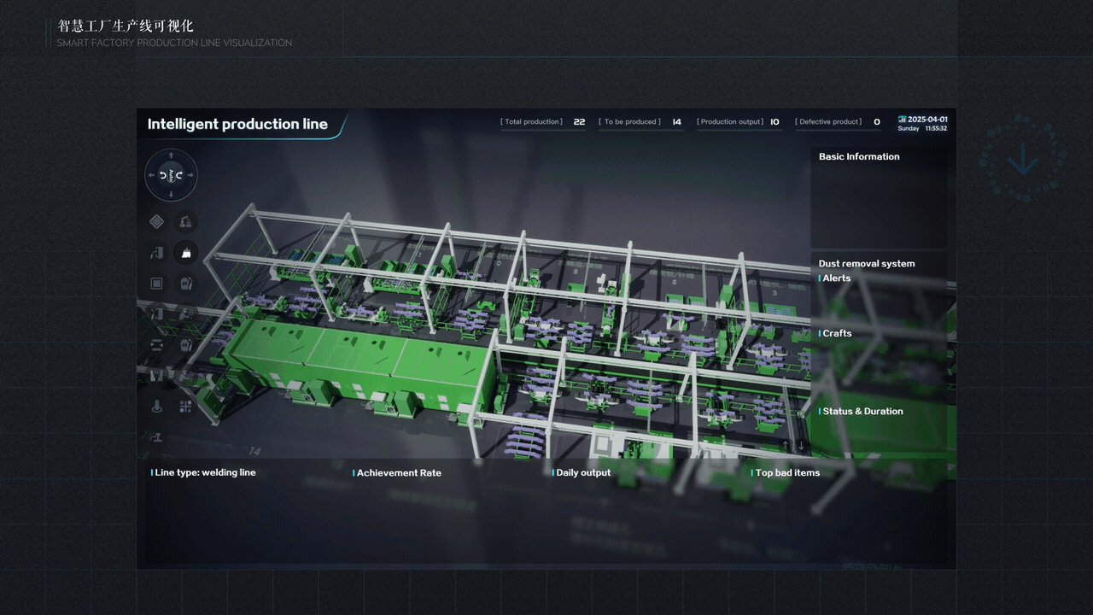The width and height of the screenshot is (1093, 615).
Task: Rotate view counter-clockwise with left curved arrow
Action: (163, 175)
